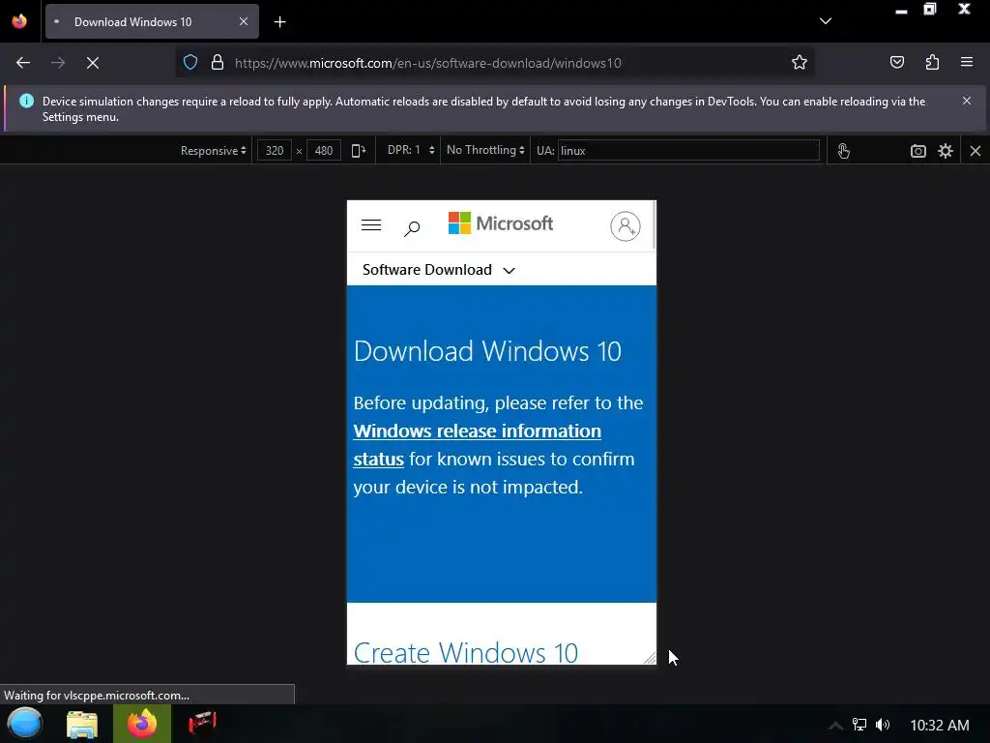
Task: Open the network tray icon
Action: (x=859, y=725)
